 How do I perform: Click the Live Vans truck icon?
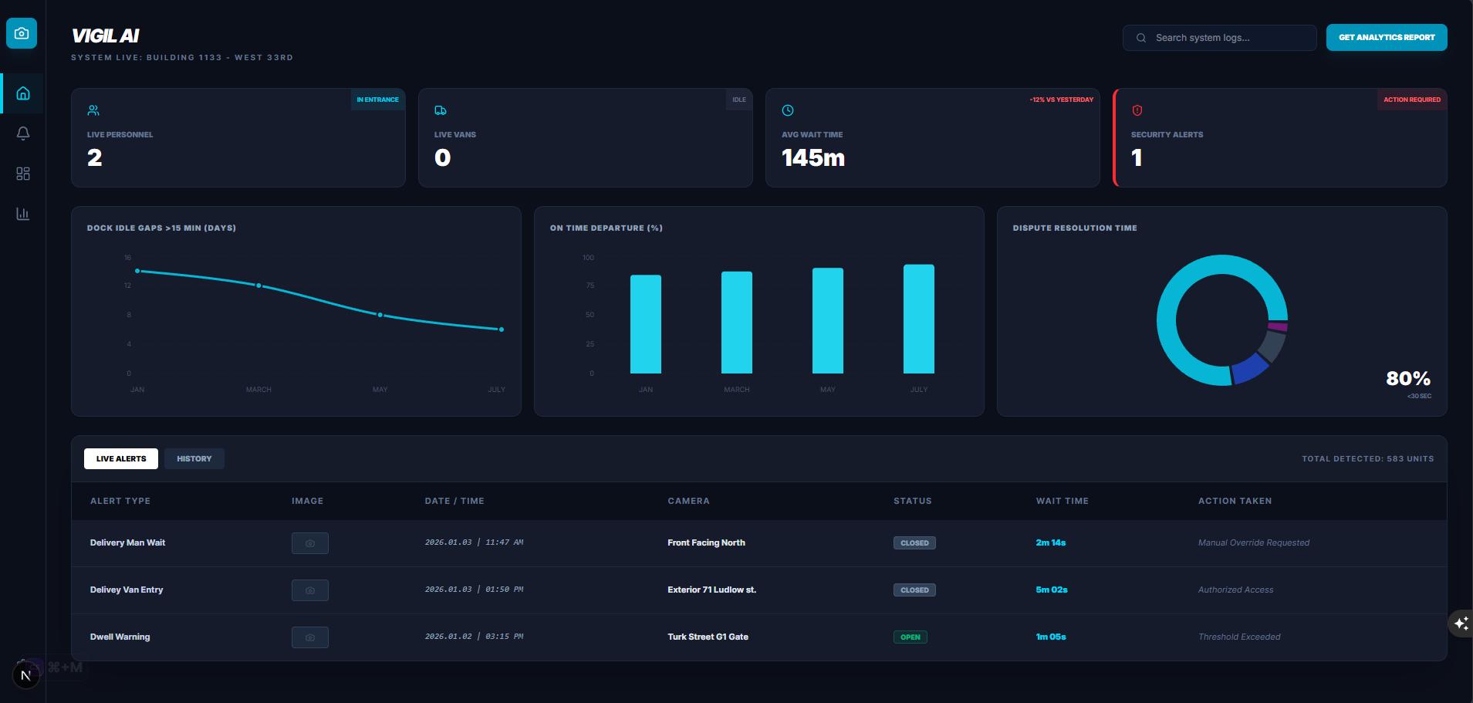pos(441,110)
